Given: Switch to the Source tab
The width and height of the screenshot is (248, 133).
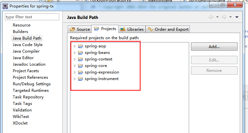Looking at the screenshot, I should [80, 29].
